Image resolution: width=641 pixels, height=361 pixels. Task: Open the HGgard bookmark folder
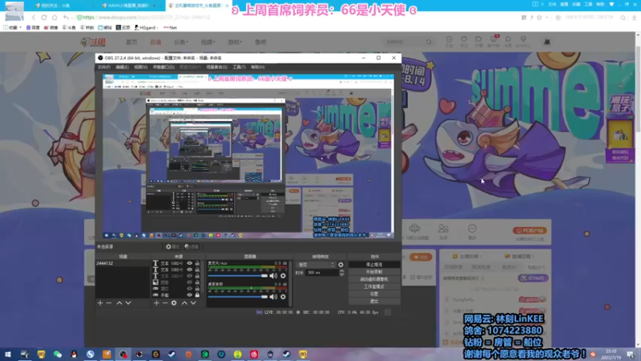(x=147, y=27)
